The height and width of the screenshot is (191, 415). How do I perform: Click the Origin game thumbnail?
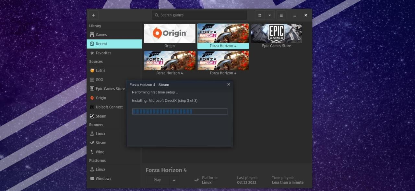pyautogui.click(x=170, y=33)
